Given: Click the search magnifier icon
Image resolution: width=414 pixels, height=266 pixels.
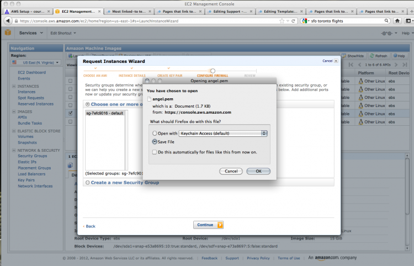Looking at the screenshot, I should [386, 20].
